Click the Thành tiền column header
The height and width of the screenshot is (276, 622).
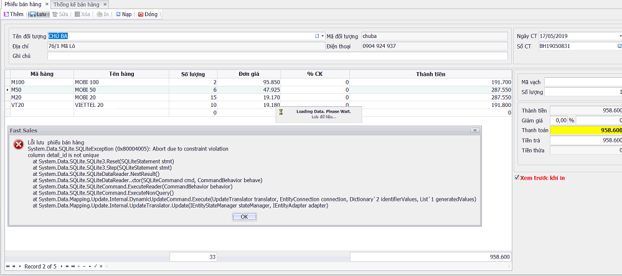point(430,74)
